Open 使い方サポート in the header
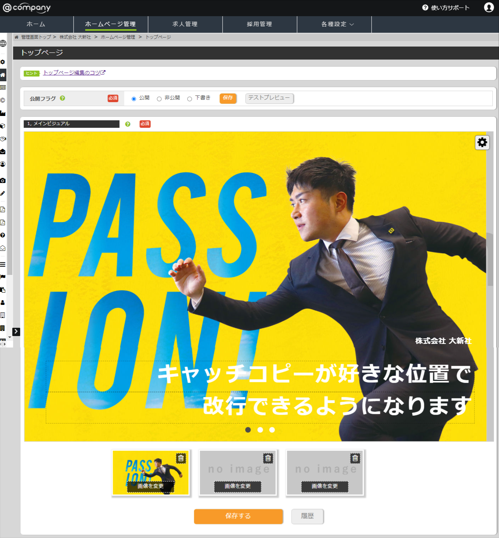The height and width of the screenshot is (538, 499). click(446, 7)
